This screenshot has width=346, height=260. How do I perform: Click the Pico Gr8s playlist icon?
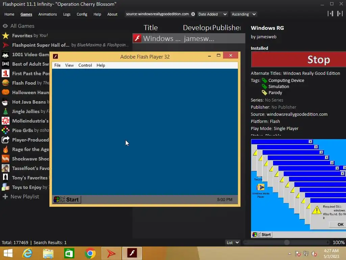(x=5, y=130)
